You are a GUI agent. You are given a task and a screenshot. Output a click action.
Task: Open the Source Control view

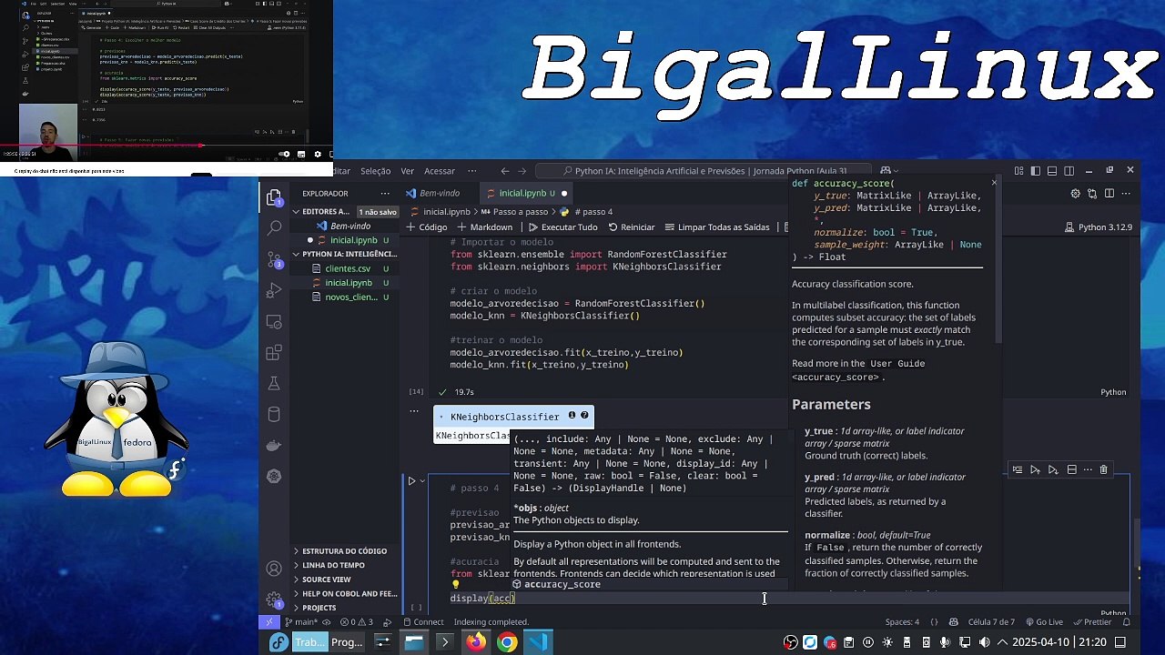(274, 259)
